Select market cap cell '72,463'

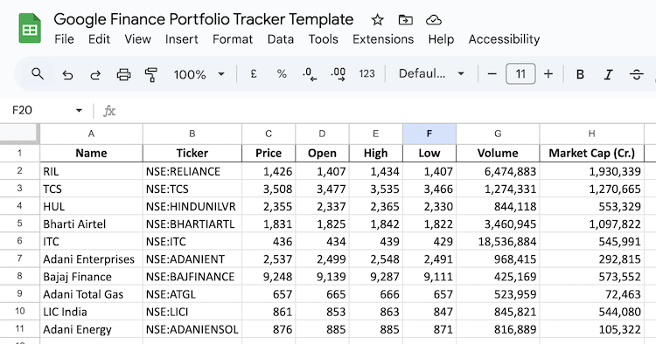tap(591, 294)
